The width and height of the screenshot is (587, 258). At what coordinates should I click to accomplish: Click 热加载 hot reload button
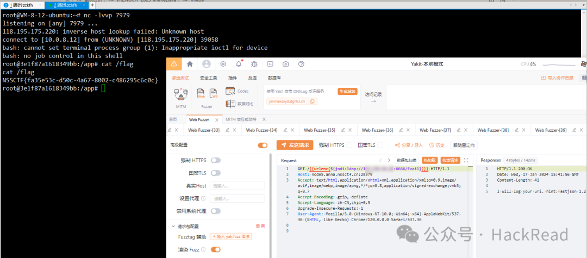pyautogui.click(x=429, y=160)
